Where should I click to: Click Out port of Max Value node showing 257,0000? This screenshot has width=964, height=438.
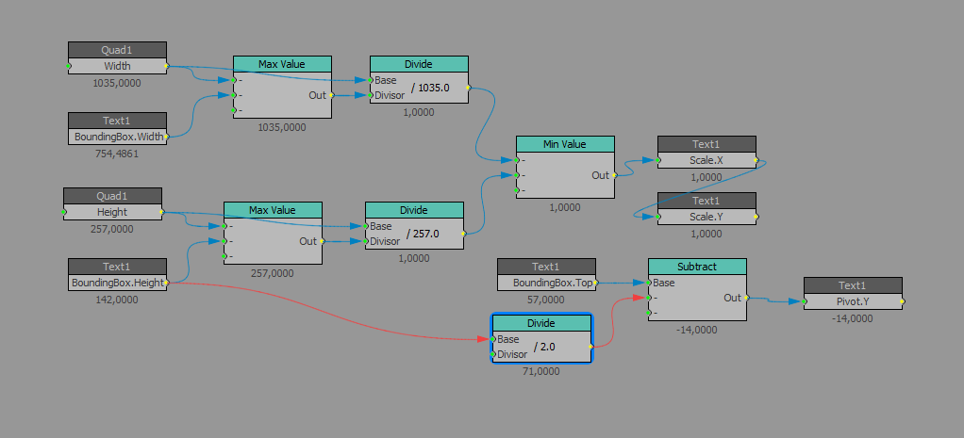[322, 241]
